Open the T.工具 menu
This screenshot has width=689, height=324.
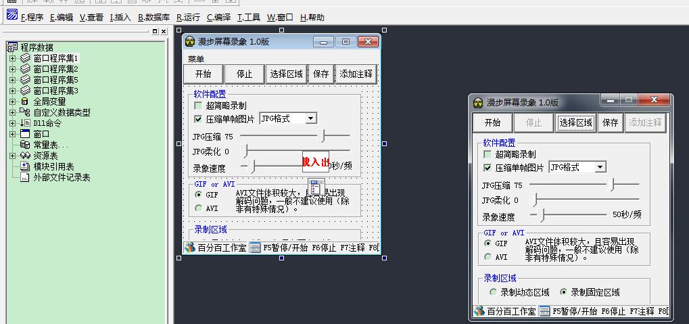tap(249, 18)
